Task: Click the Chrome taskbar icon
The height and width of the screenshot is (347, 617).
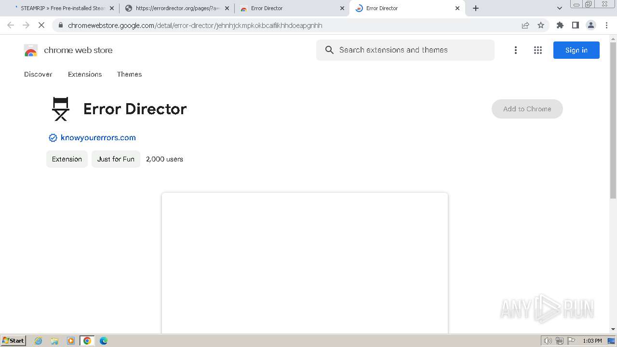Action: (87, 341)
